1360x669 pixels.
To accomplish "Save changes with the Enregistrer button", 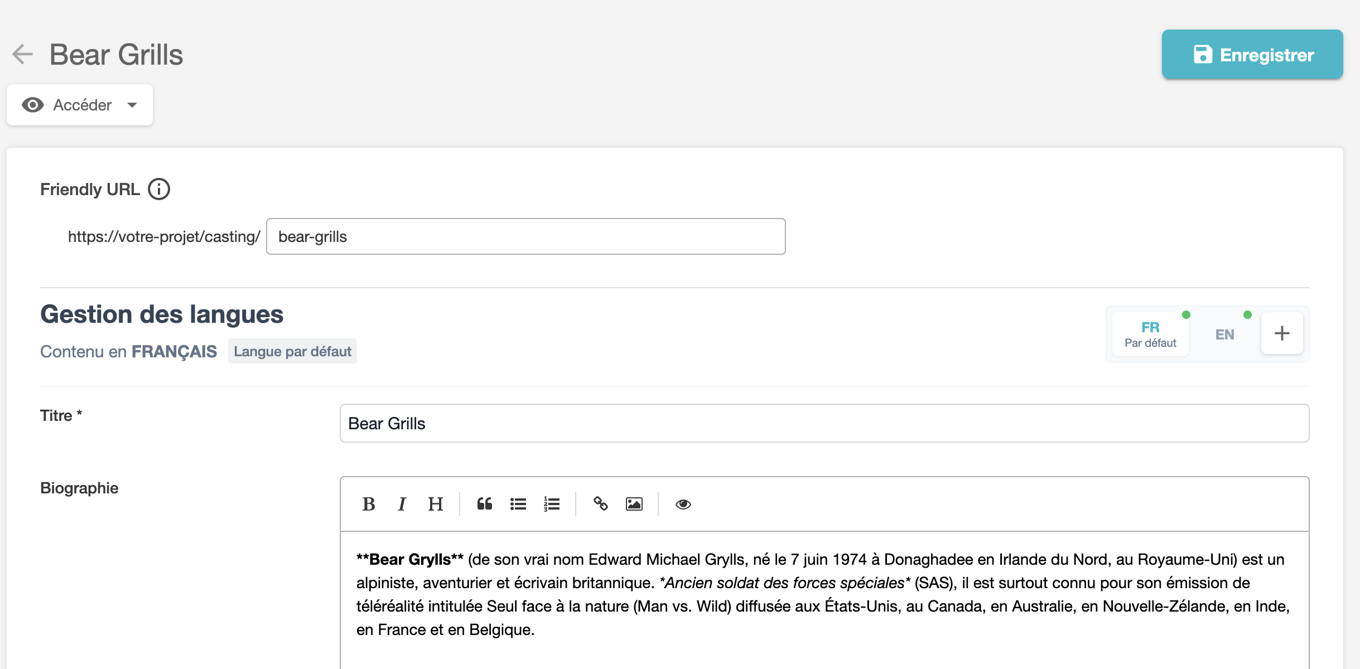I will click(1252, 55).
